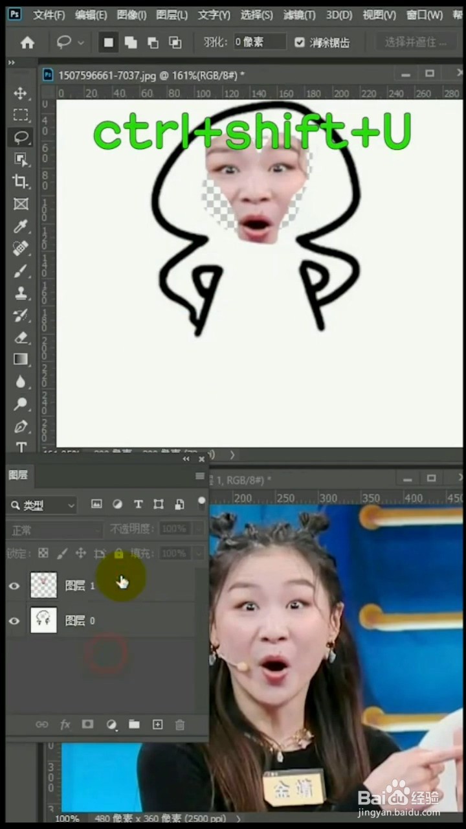Click link layers icon in Layers panel
Viewport: 466px width, 829px height.
42,725
